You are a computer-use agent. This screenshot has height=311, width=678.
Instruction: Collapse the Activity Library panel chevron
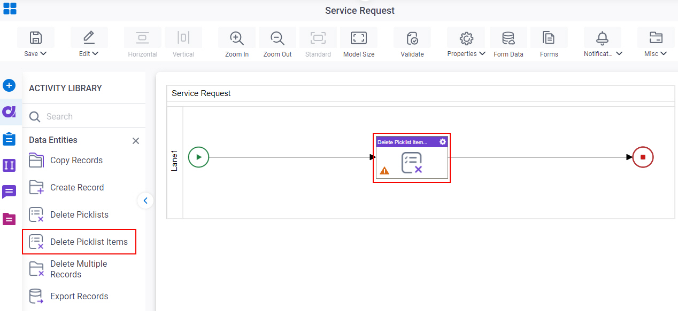point(145,201)
